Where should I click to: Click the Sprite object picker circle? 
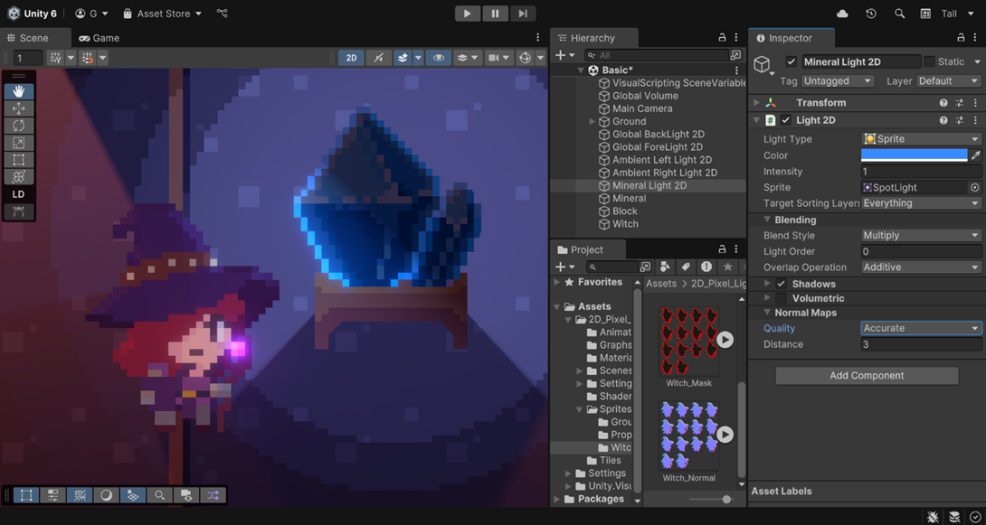(x=974, y=187)
